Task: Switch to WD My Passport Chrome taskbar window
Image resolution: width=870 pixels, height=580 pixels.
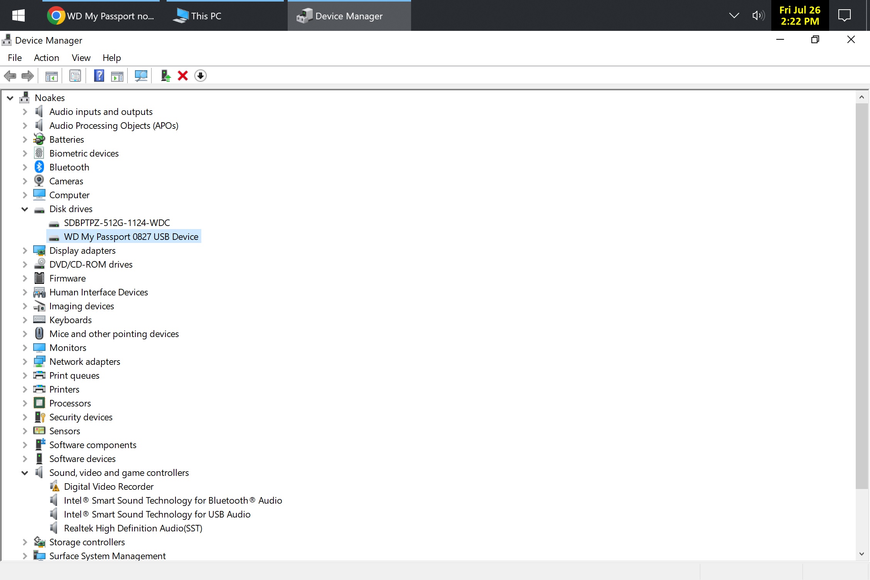Action: click(x=101, y=16)
